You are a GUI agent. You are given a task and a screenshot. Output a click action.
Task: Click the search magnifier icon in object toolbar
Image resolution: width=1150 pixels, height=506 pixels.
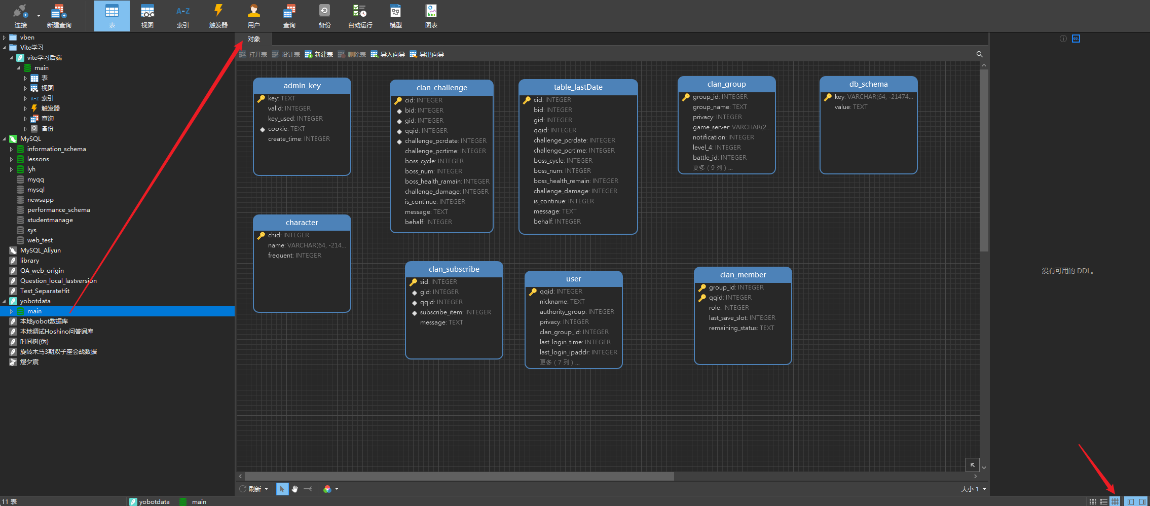[979, 54]
